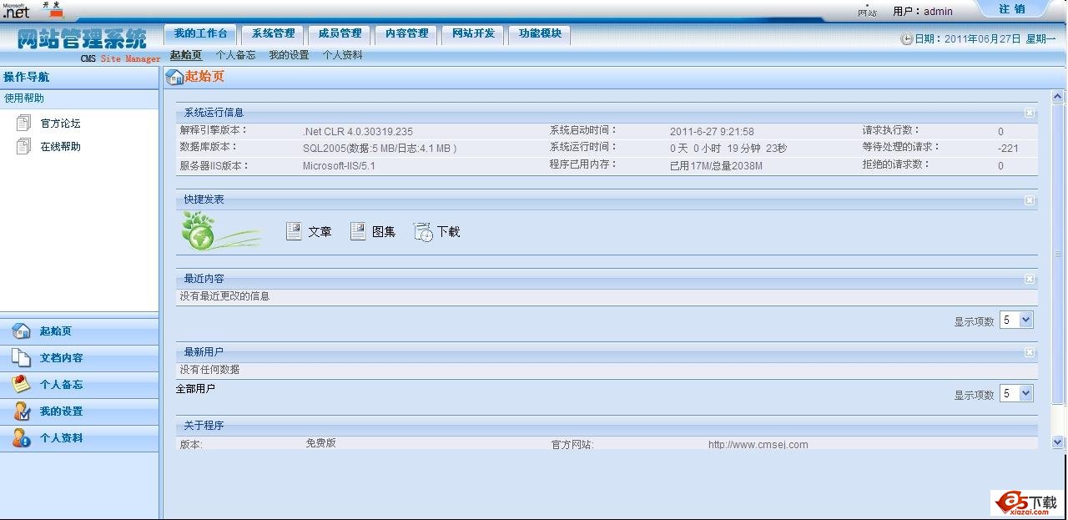Click the 图集 gallery icon

(x=358, y=231)
